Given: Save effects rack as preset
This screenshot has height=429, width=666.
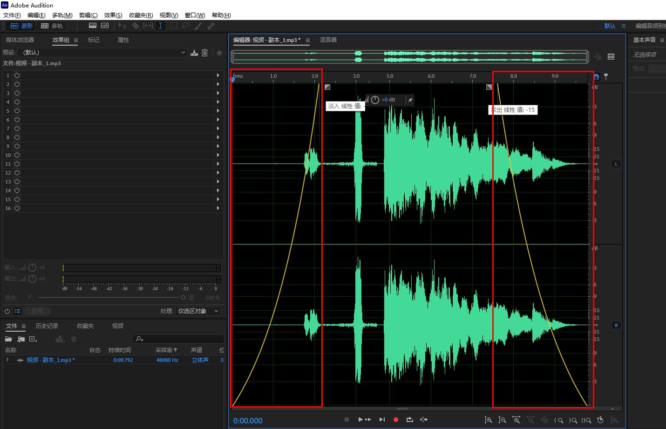Looking at the screenshot, I should [194, 53].
